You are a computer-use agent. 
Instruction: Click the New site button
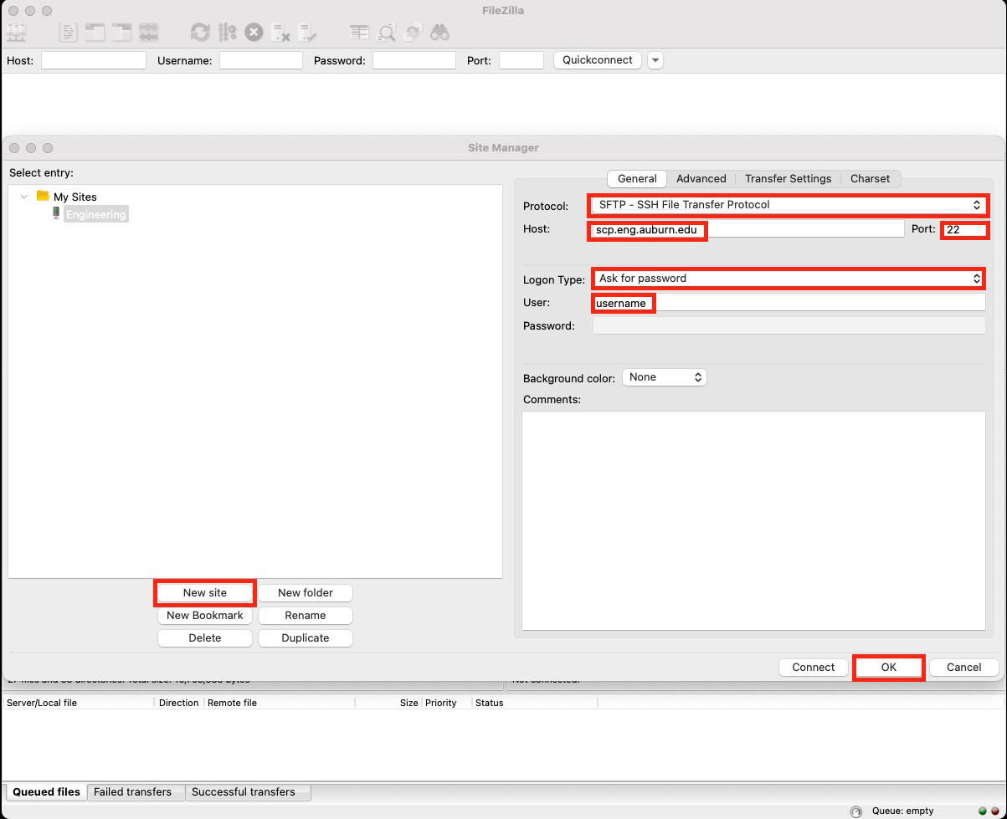205,592
